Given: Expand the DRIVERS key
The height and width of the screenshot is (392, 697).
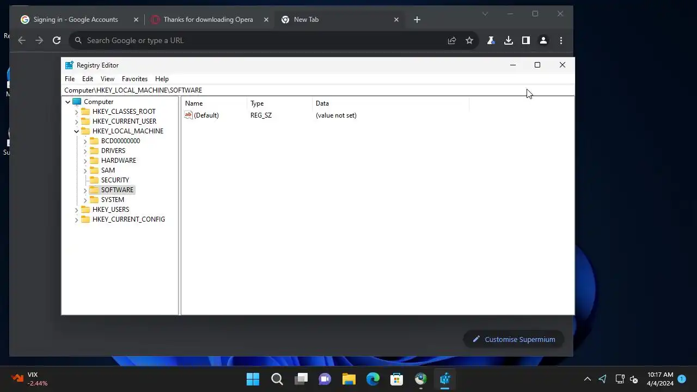Looking at the screenshot, I should 85,151.
